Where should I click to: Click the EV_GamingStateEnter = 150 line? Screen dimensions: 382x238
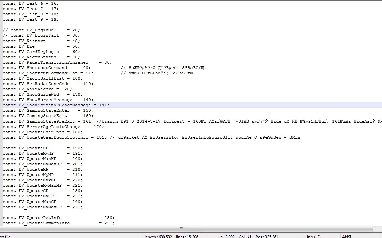click(x=48, y=110)
